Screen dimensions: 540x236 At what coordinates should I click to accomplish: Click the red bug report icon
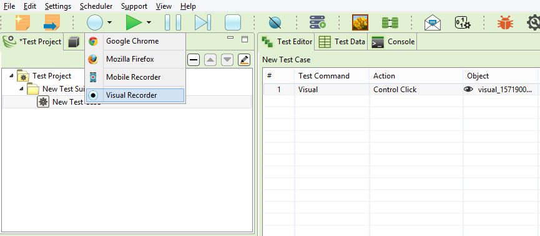[x=505, y=23]
